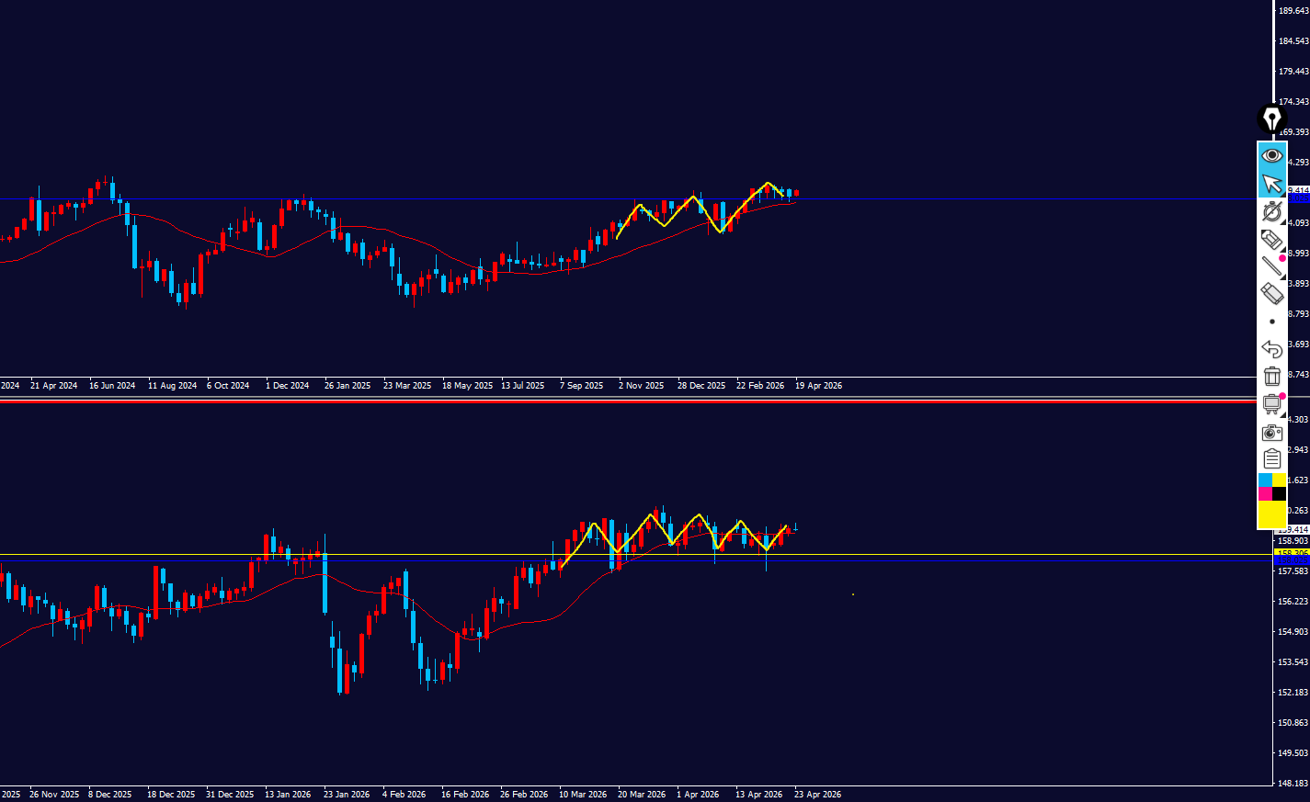1310x802 pixels.
Task: Open the whiteboard easel options
Action: (1272, 404)
